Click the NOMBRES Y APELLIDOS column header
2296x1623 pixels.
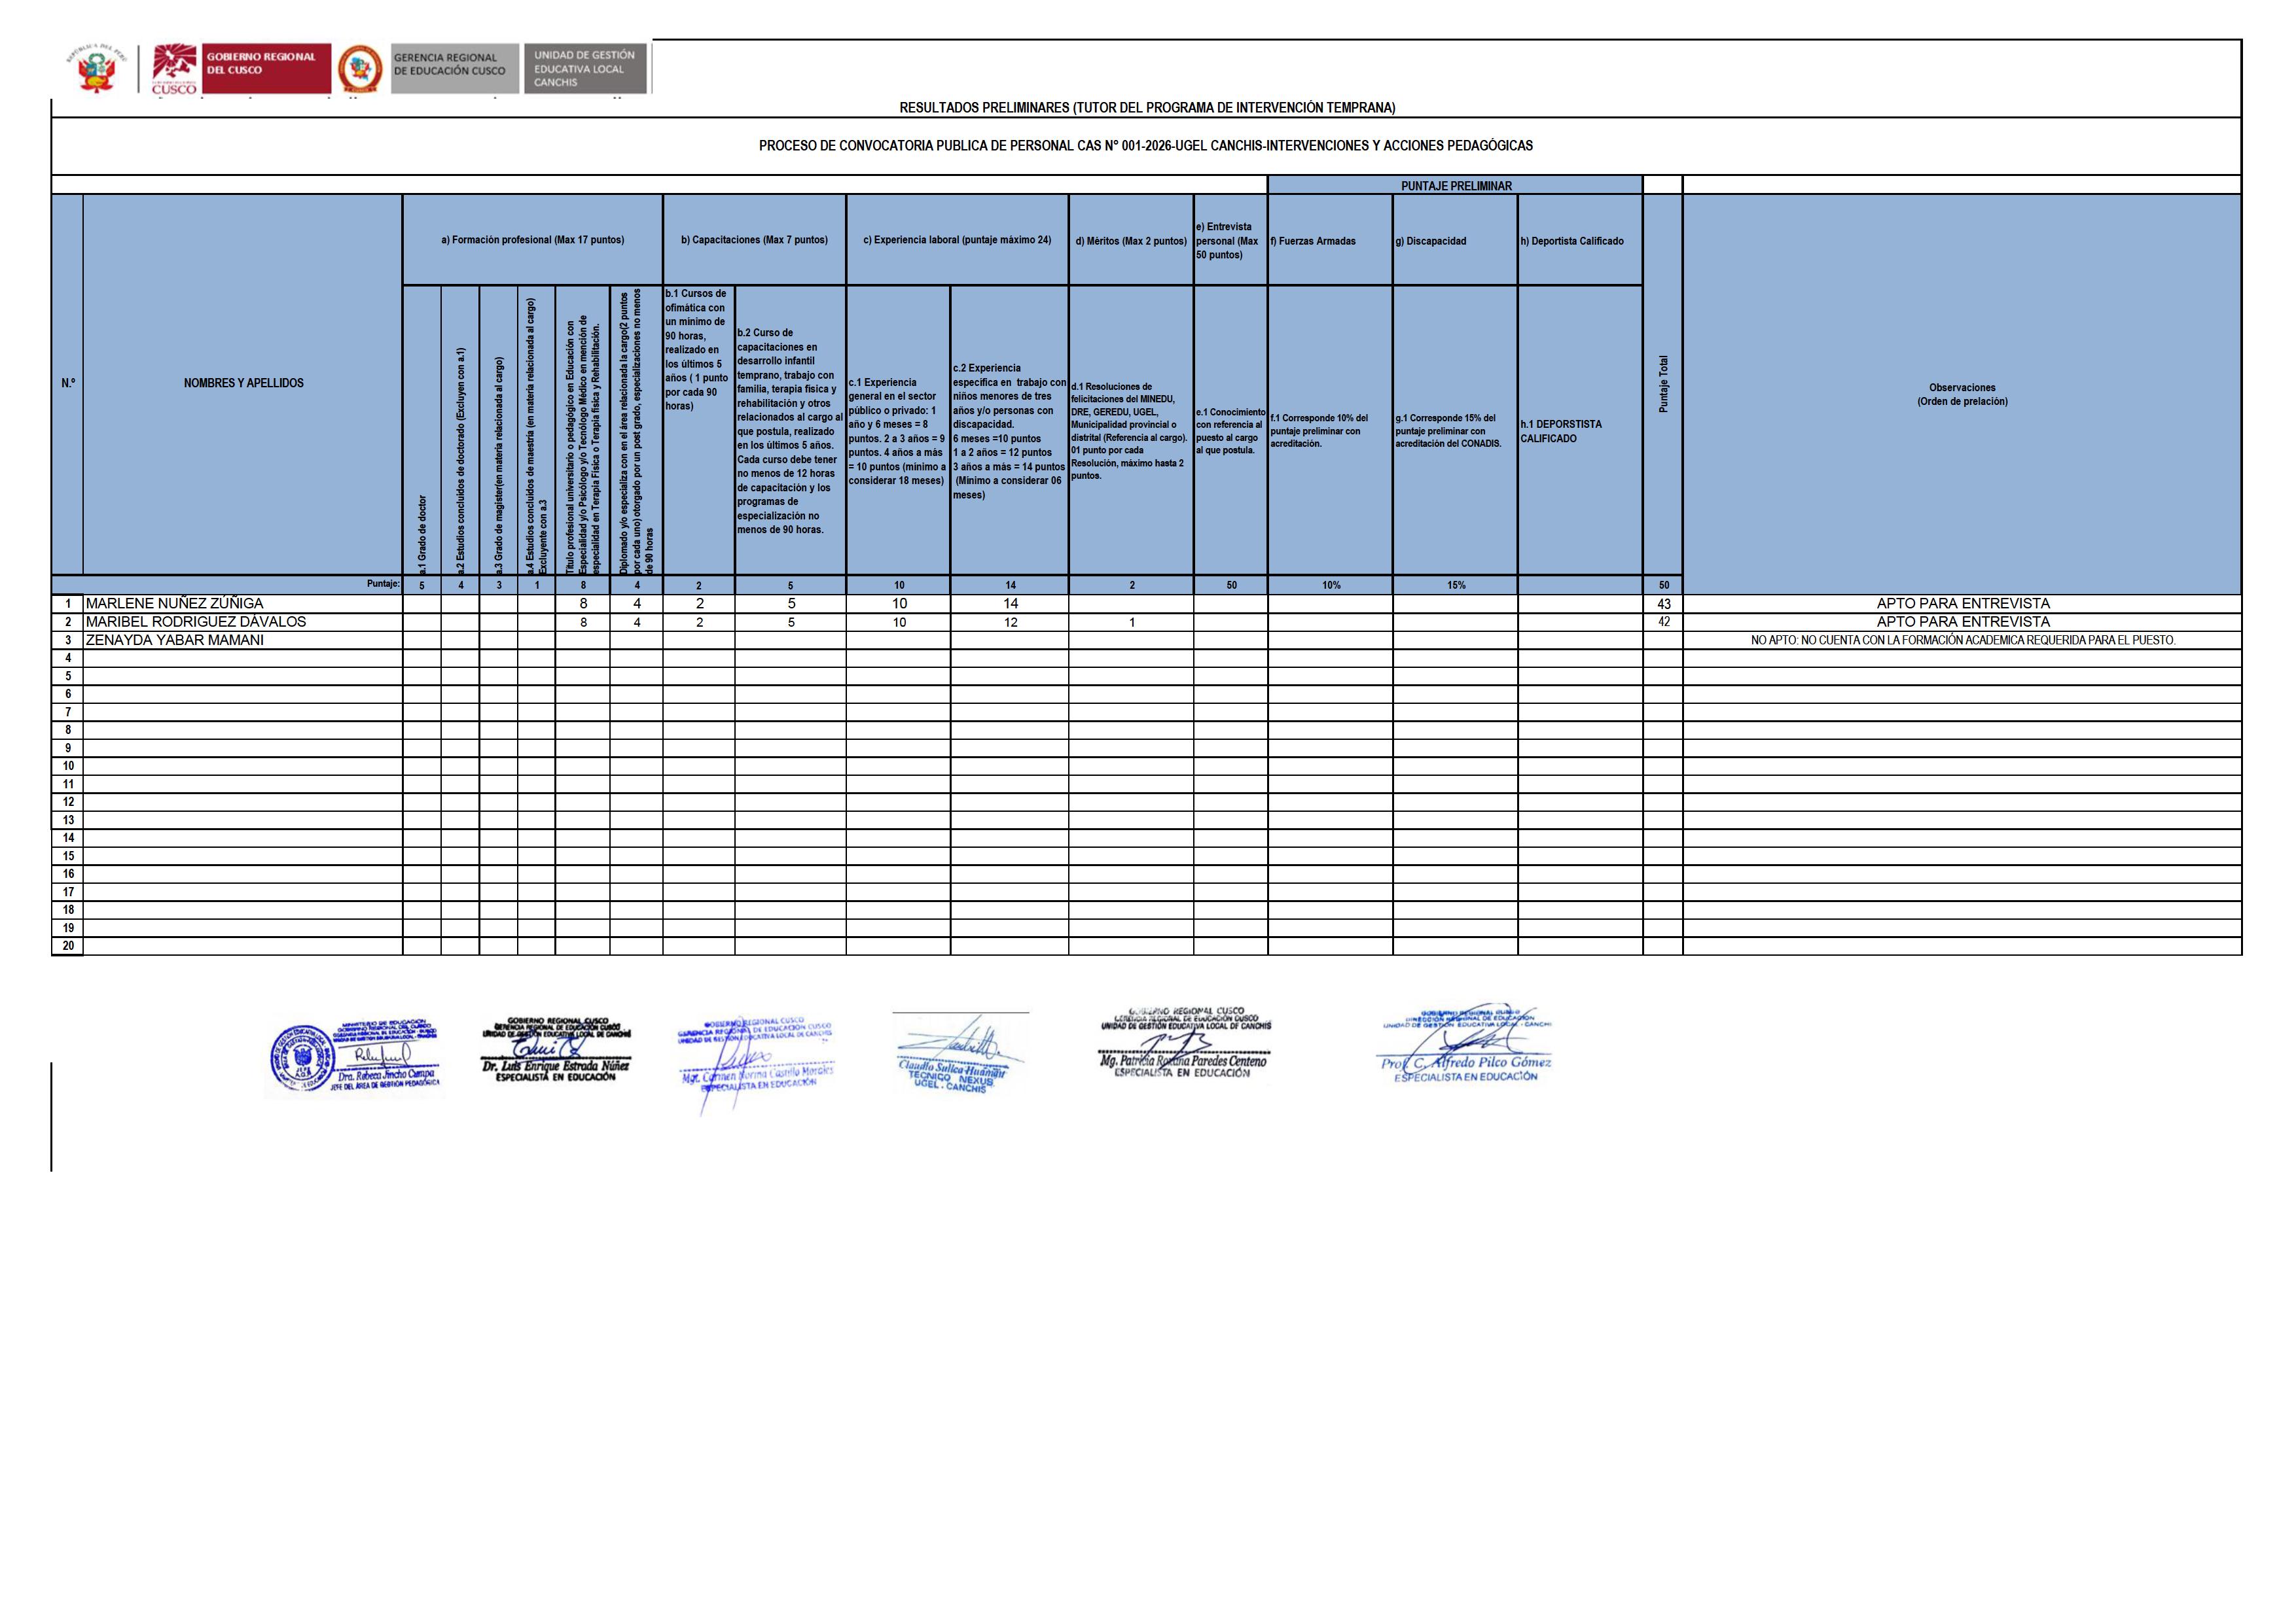click(243, 384)
